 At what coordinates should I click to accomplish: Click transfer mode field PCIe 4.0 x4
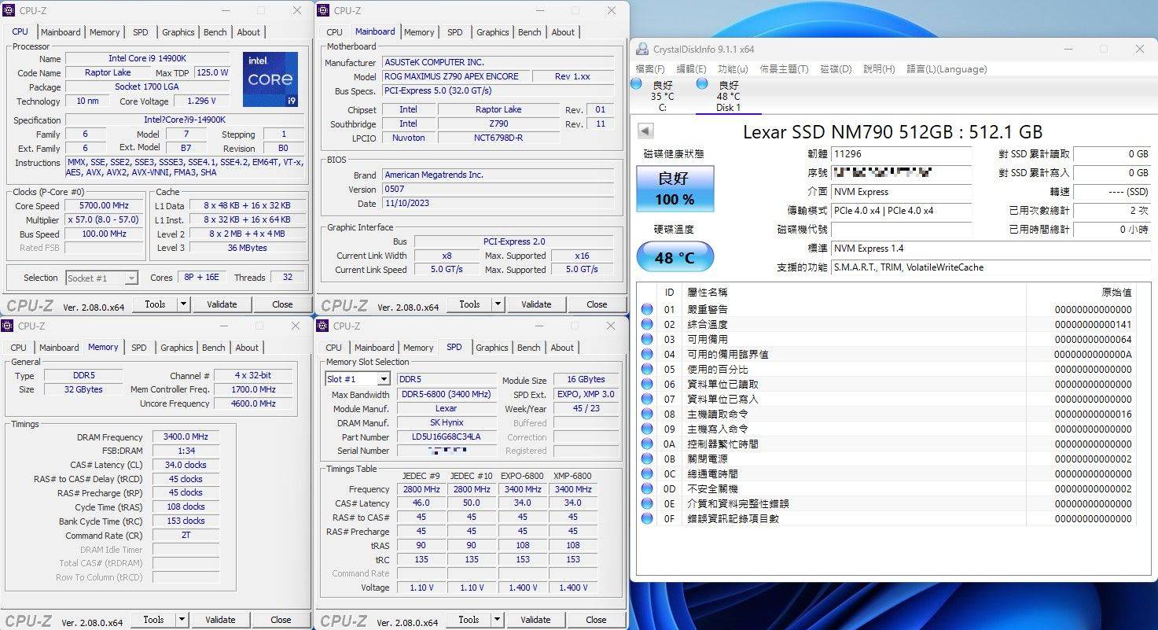pos(901,211)
